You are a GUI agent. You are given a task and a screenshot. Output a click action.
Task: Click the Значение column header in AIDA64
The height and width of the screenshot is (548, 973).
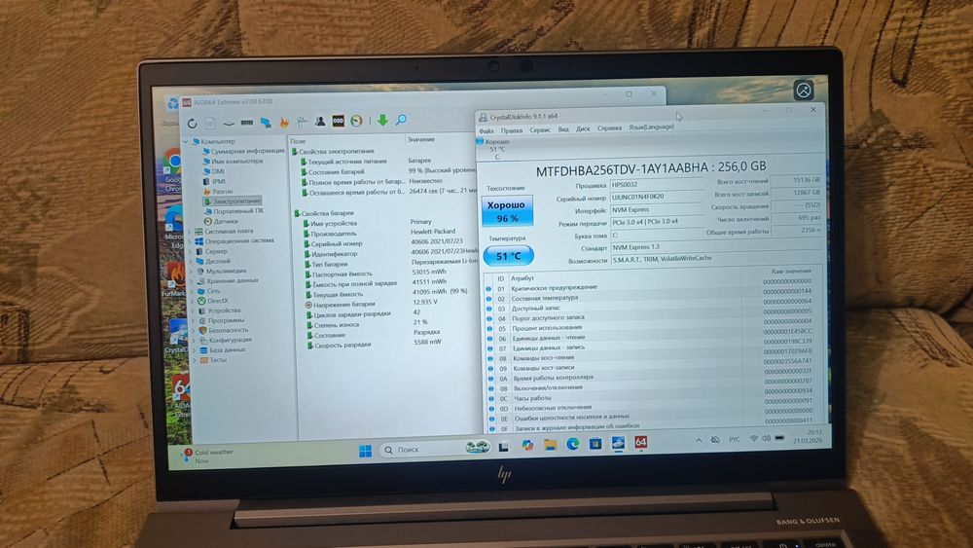[x=420, y=139]
